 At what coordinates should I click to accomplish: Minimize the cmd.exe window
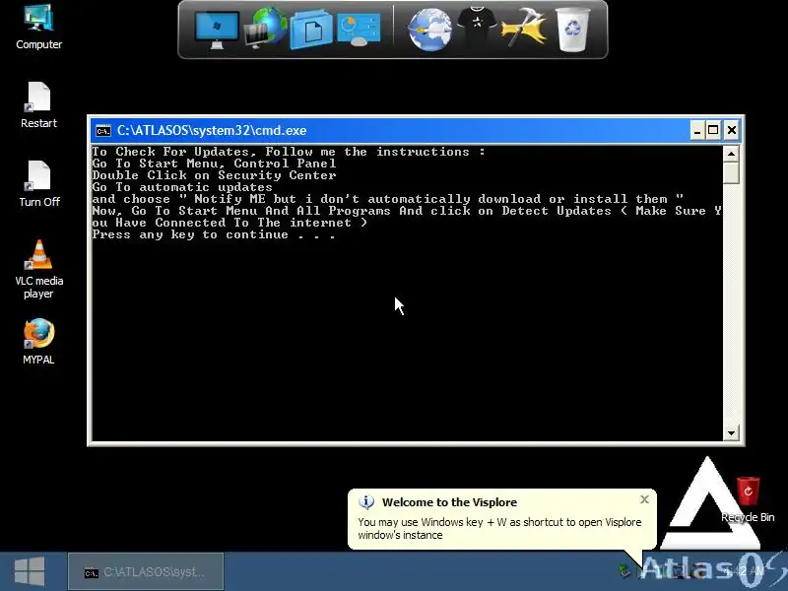pos(697,131)
